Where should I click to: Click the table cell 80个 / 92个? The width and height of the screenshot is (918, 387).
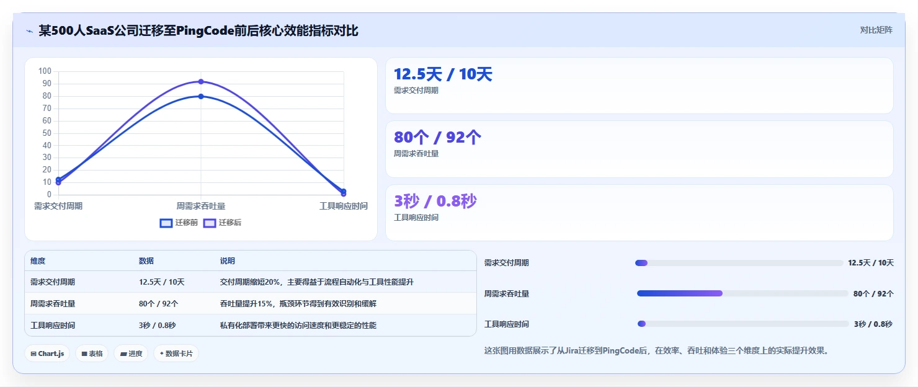pos(159,304)
